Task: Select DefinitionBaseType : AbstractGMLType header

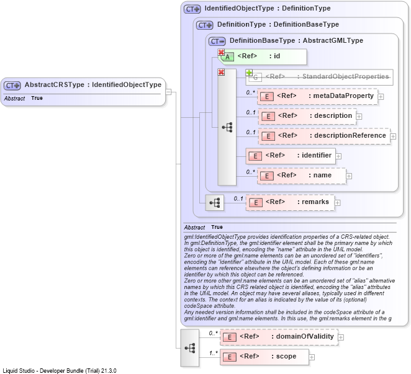Action: tap(296, 40)
